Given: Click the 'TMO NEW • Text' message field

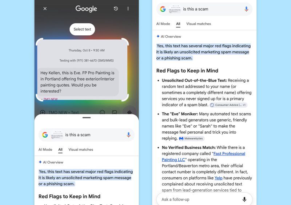Looking at the screenshot, I should (63, 113).
